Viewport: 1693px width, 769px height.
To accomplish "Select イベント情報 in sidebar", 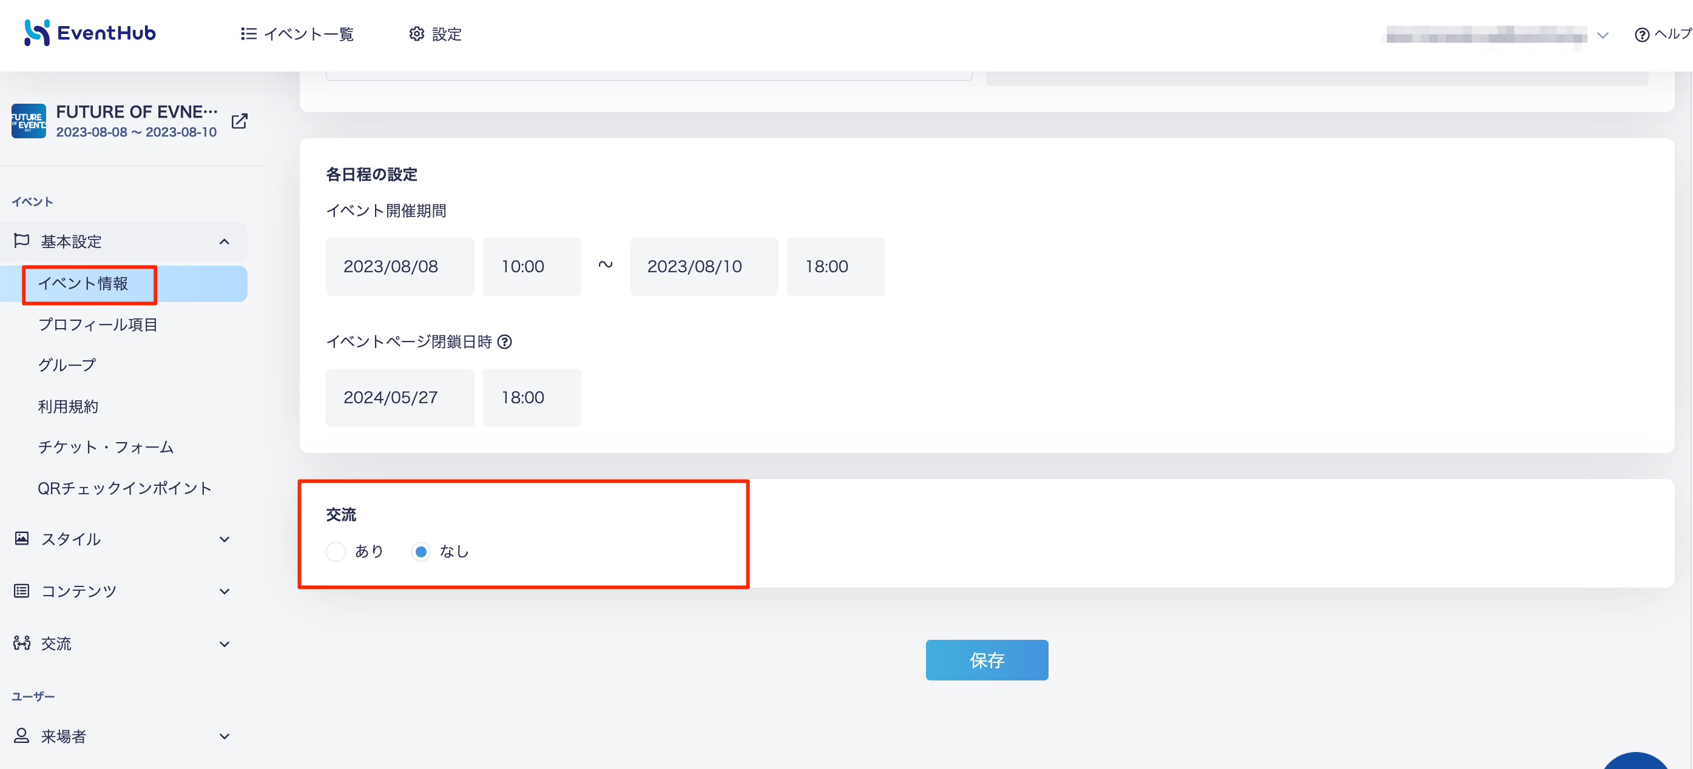I will coord(124,284).
